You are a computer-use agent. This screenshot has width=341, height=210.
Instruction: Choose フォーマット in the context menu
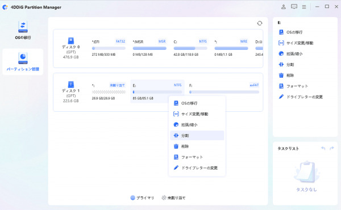[x=197, y=157]
